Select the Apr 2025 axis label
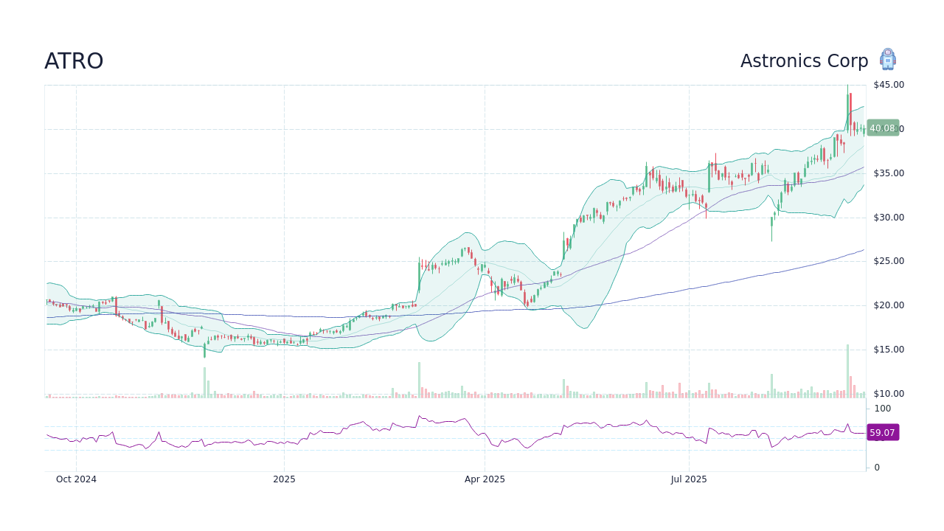Screen dimensions: 944x531 click(485, 479)
